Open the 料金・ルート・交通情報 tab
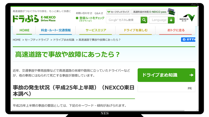The height and width of the screenshot is (117, 209). click(x=56, y=30)
